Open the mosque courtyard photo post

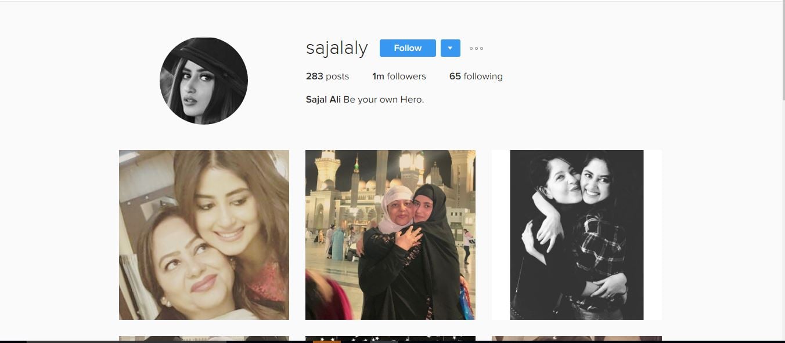pyautogui.click(x=390, y=235)
